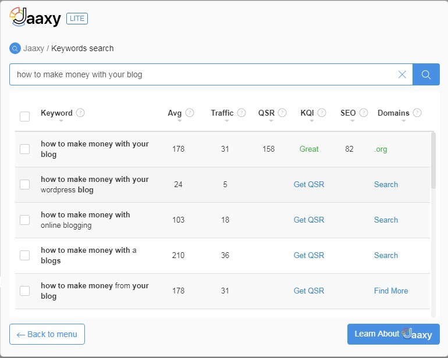Image resolution: width=448 pixels, height=358 pixels.
Task: Click the LITE badge next to logo
Action: (77, 19)
